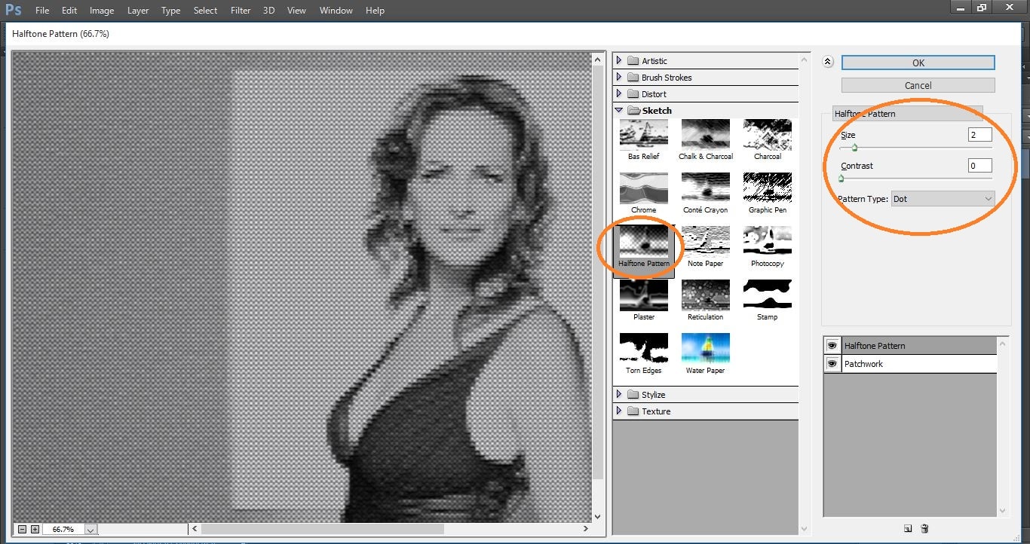This screenshot has width=1030, height=544.
Task: Collapse the filter thumbnails pane
Action: 827,62
